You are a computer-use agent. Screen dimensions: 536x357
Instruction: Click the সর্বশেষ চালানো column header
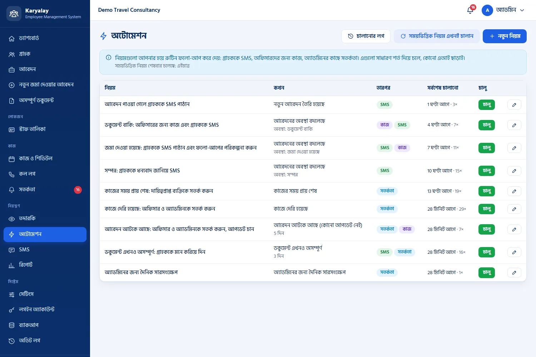443,88
